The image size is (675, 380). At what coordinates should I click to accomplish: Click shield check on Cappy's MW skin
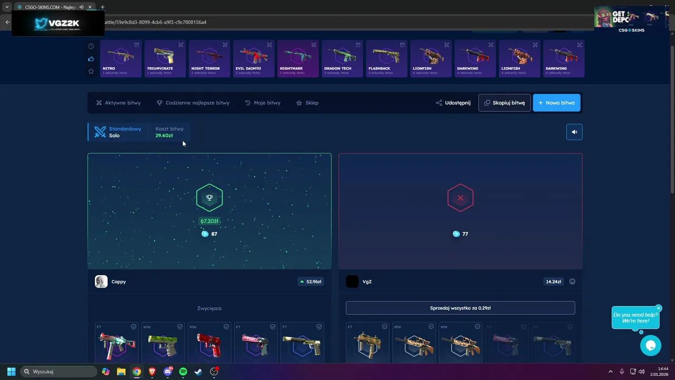point(226,327)
